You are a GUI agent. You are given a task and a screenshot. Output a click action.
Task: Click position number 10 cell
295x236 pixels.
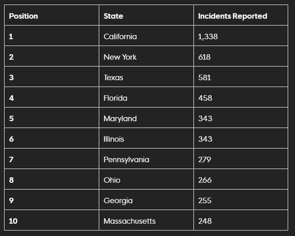tap(13, 221)
